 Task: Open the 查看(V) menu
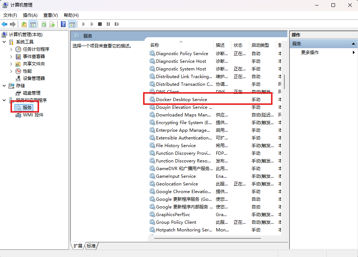tap(50, 15)
